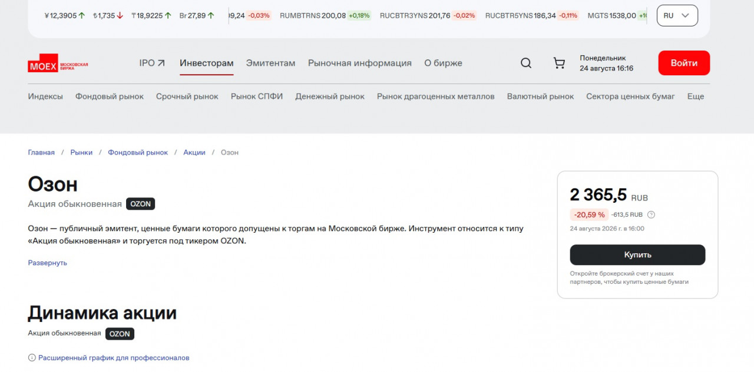Open the О бирже menu
754x372 pixels.
[443, 63]
